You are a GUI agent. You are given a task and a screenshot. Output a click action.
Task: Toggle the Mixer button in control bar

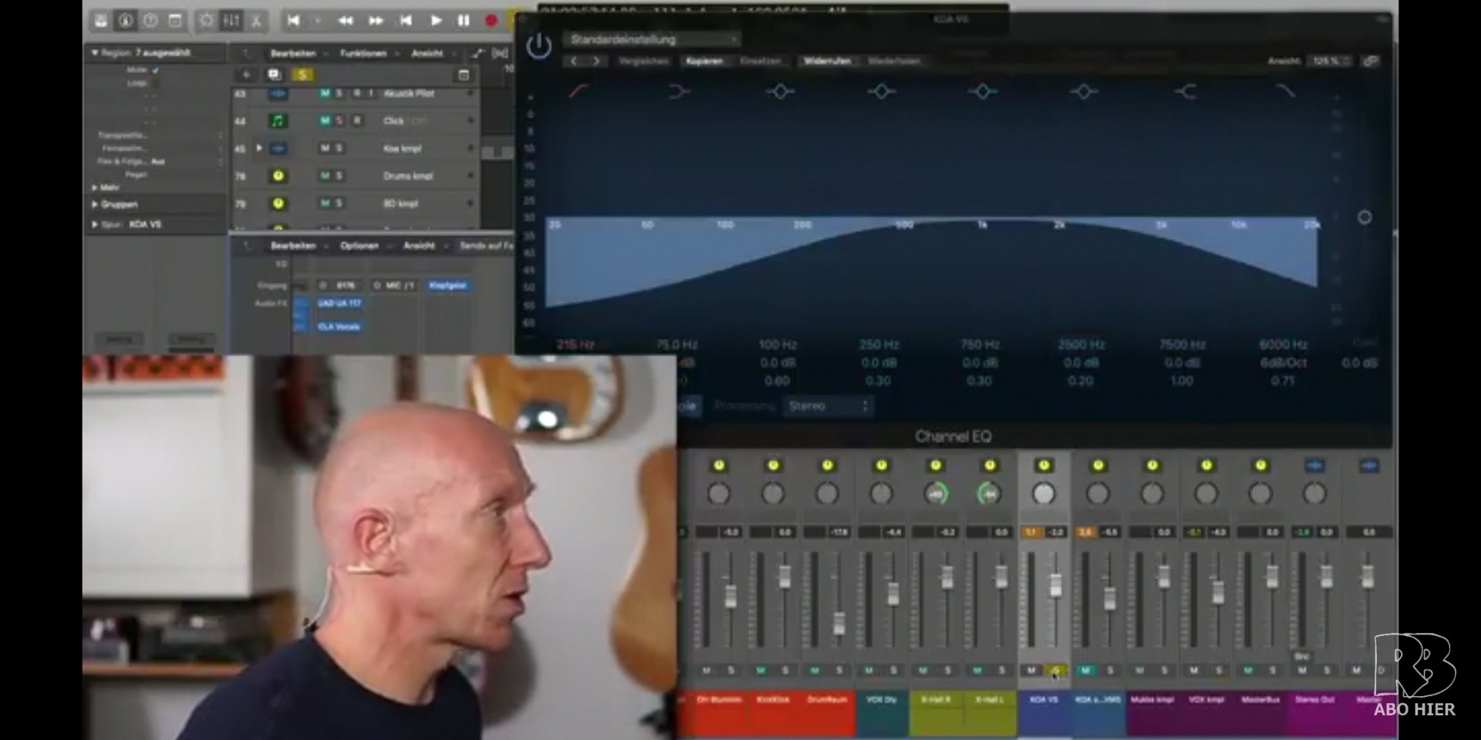231,21
